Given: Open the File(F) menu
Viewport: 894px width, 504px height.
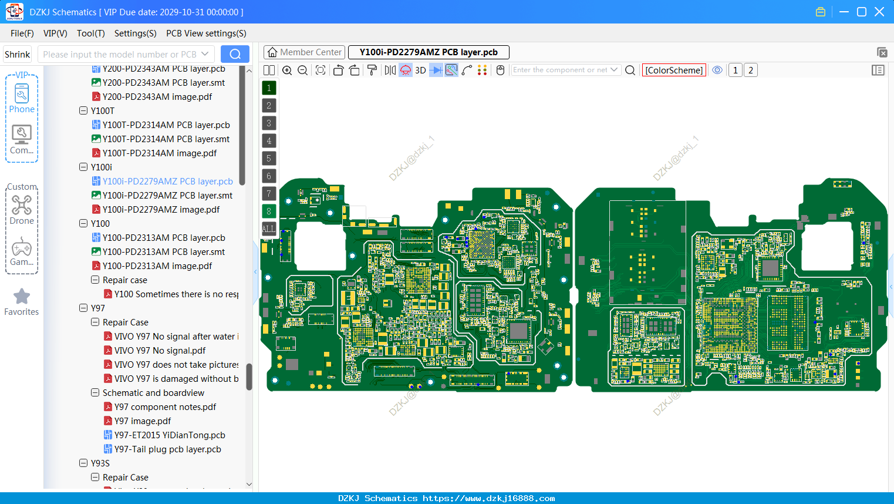Looking at the screenshot, I should [x=22, y=33].
